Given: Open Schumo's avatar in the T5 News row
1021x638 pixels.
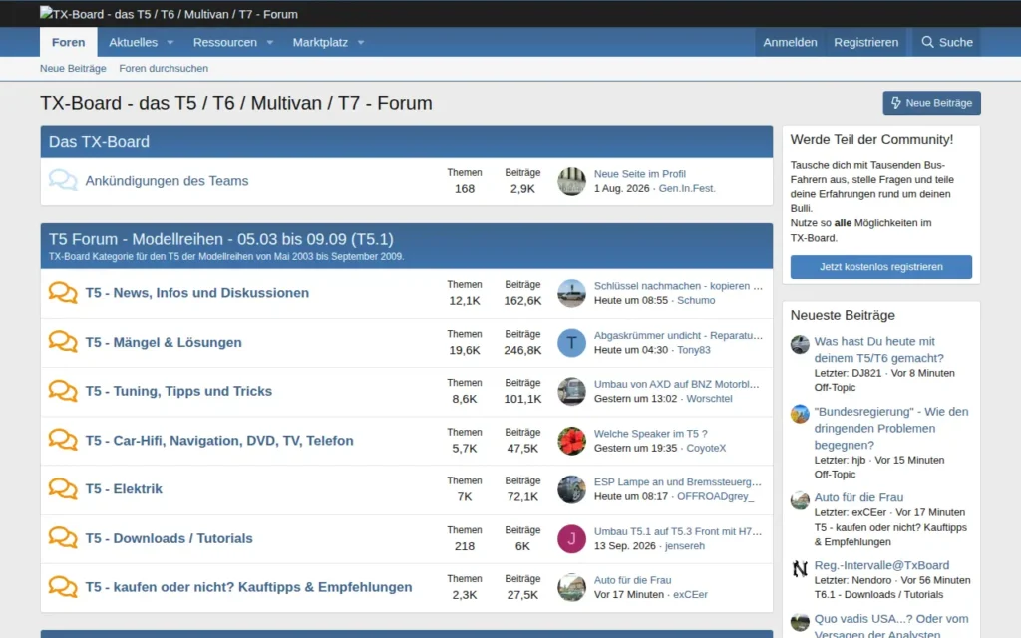Looking at the screenshot, I should 571,293.
